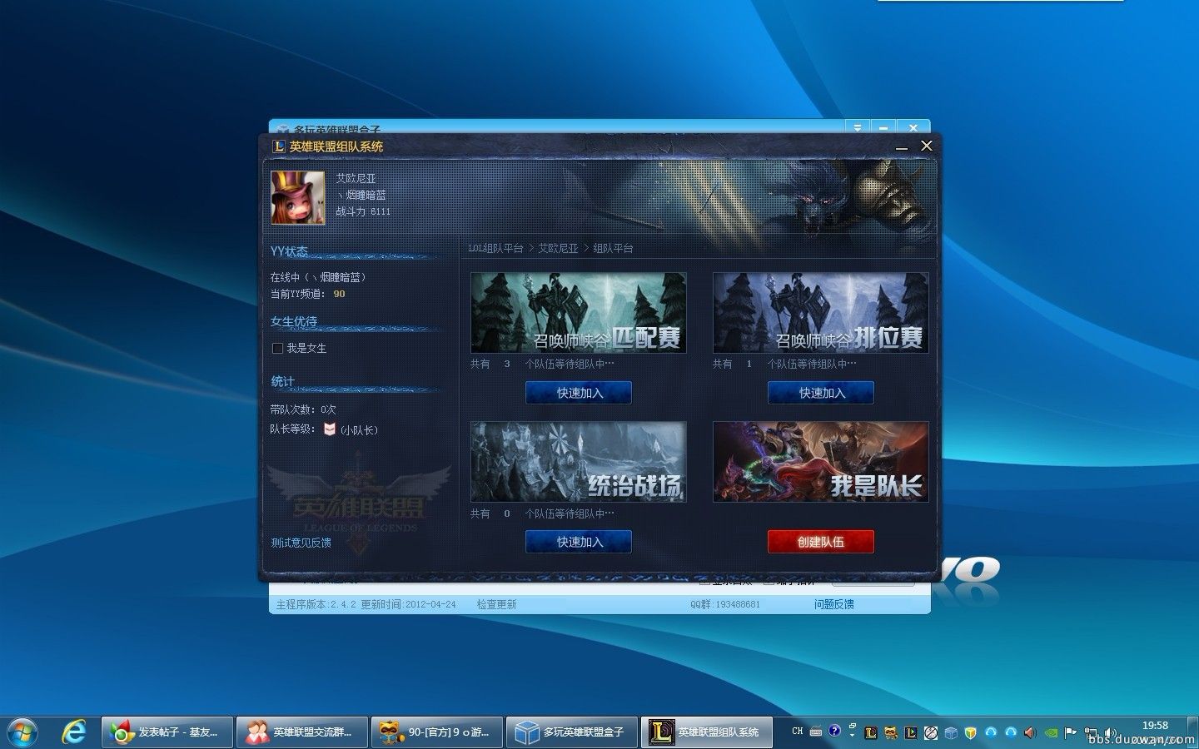
Task: Click the quick join button under 排位赛
Action: tap(821, 393)
